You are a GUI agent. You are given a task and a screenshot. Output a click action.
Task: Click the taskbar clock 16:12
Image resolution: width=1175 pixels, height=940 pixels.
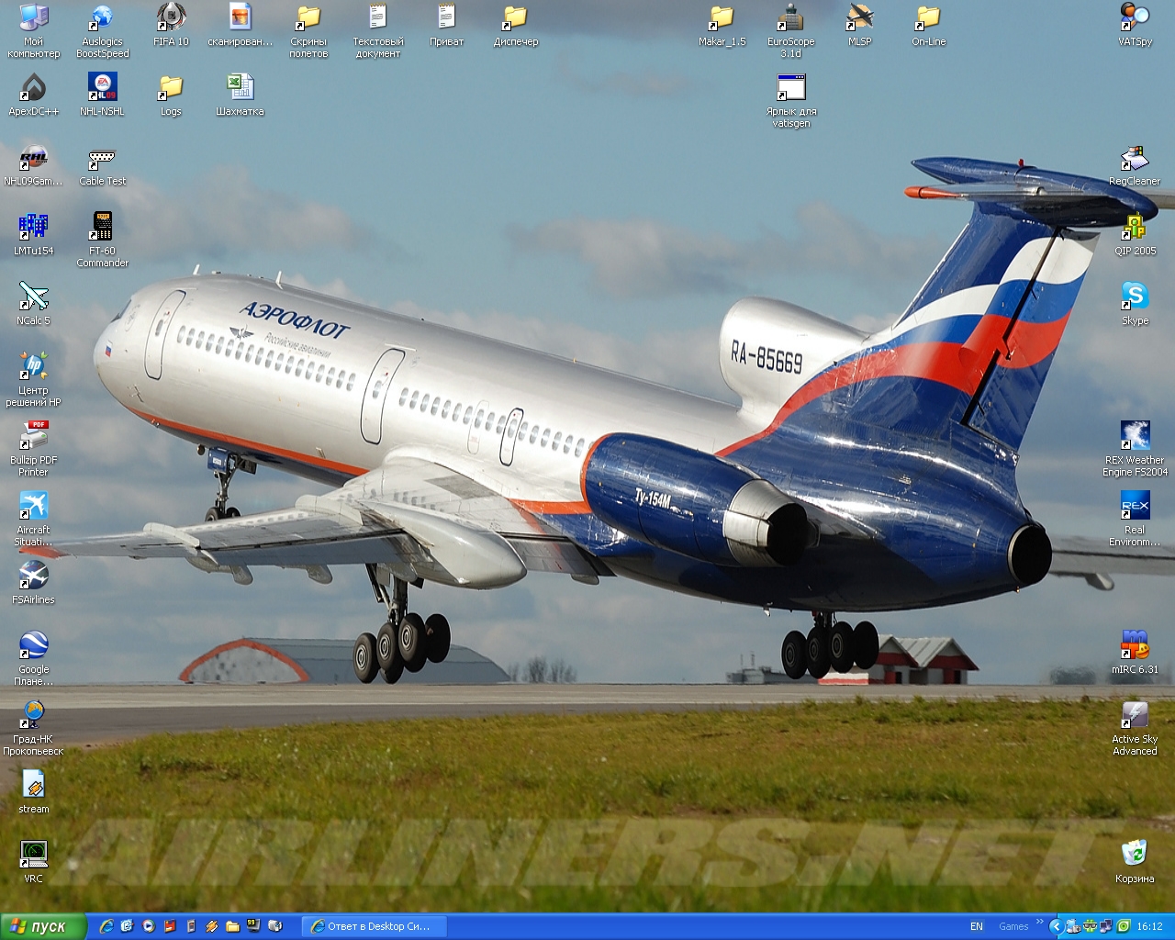[x=1149, y=926]
